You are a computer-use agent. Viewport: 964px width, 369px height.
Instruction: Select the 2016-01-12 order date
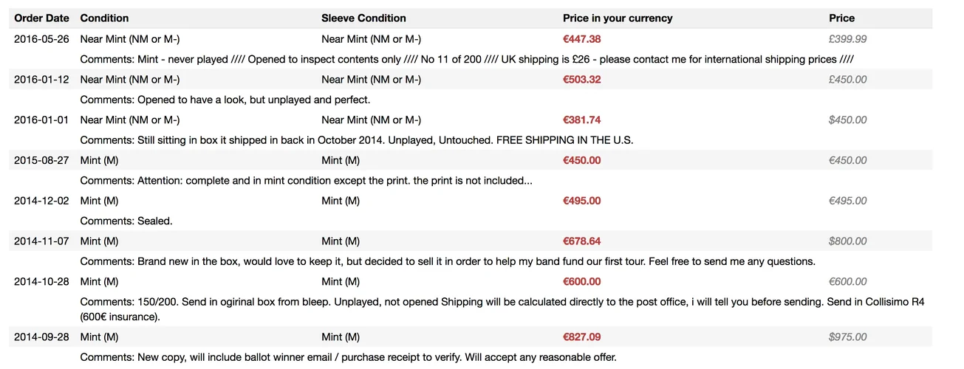(41, 80)
